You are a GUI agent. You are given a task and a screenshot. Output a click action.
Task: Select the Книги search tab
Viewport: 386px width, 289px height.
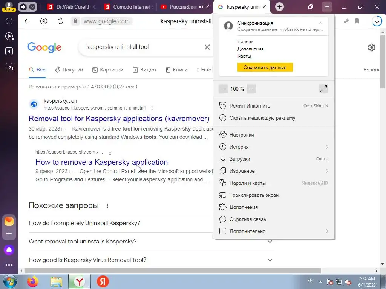coord(176,70)
